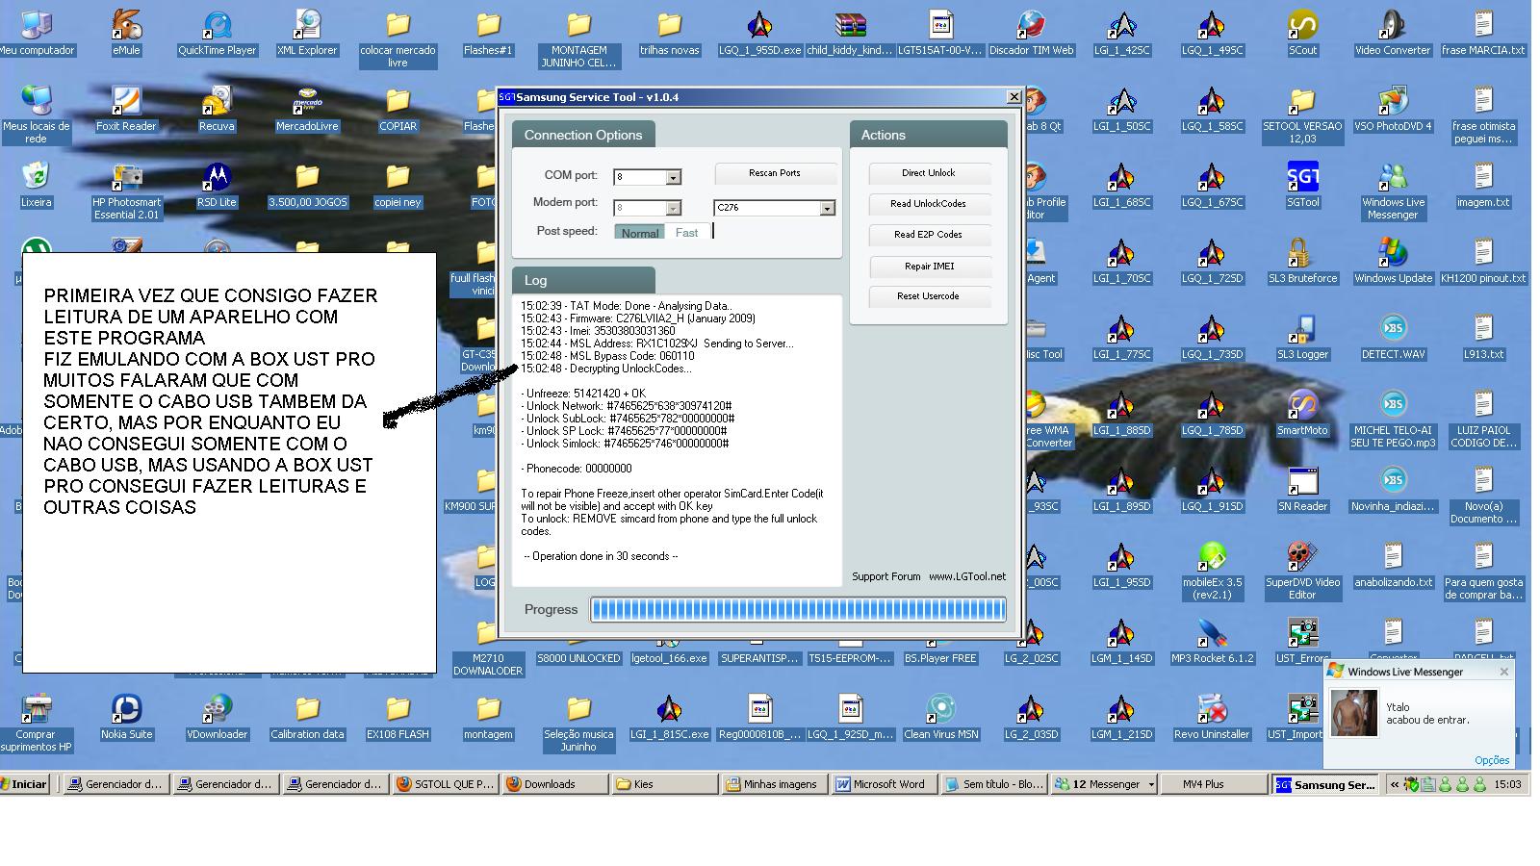
Task: Open LGI_1_42SC desktop icon
Action: click(x=1121, y=33)
